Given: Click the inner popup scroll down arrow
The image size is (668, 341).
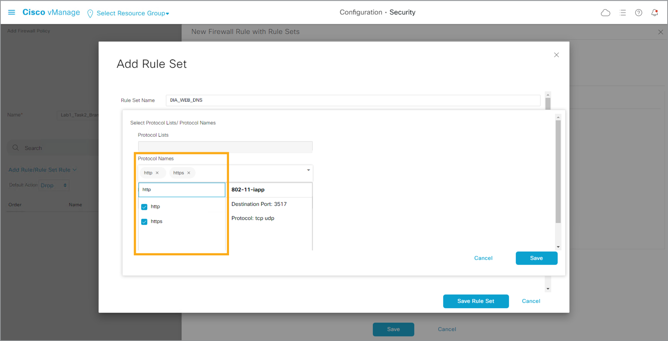Looking at the screenshot, I should [x=558, y=247].
